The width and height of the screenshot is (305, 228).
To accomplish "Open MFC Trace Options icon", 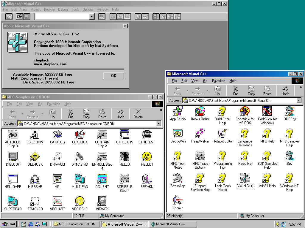I will (x=200, y=156).
